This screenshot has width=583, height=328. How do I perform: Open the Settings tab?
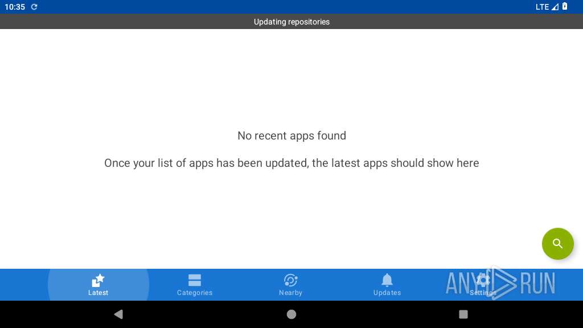click(483, 285)
